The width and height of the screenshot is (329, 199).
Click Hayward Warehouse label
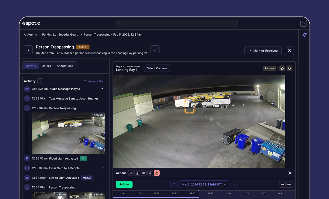[x=128, y=67]
